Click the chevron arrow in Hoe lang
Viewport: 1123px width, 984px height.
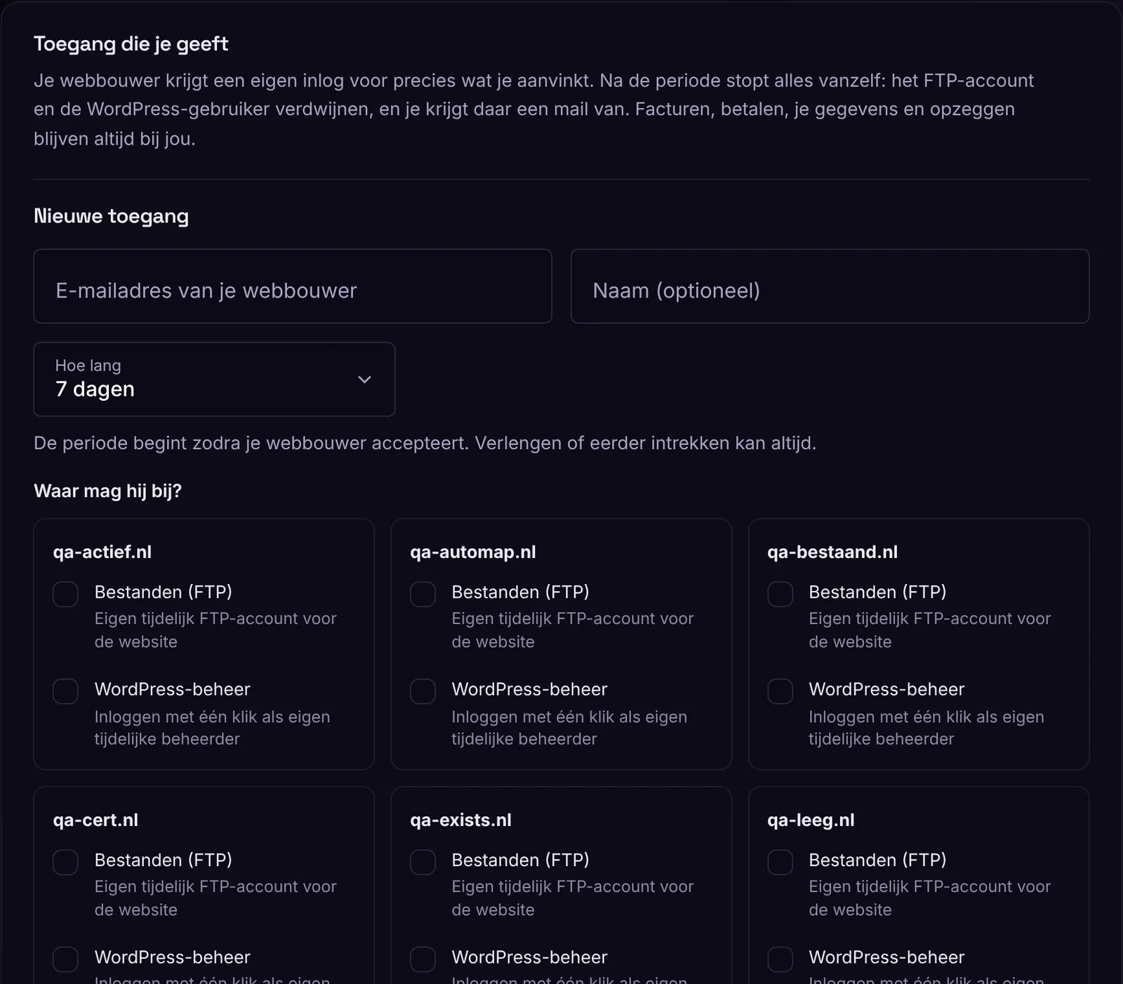coord(364,380)
